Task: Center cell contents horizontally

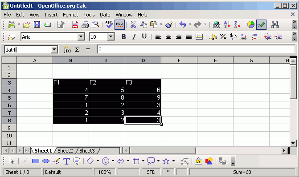Action: (x=168, y=36)
